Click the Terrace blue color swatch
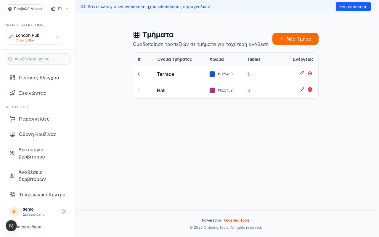The width and height of the screenshot is (379, 237). click(212, 74)
